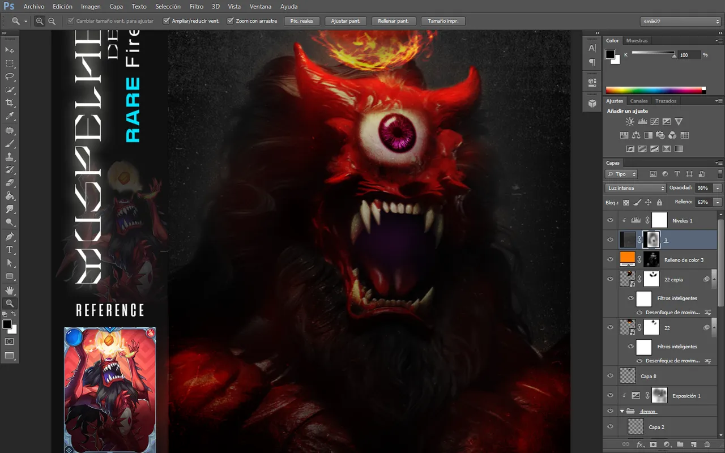Hide the Capa 2 layer
This screenshot has height=453, width=725.
[x=610, y=427]
